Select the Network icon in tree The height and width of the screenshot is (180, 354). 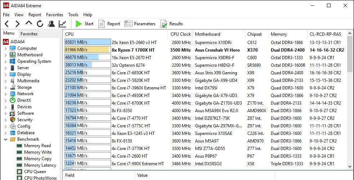[x=13, y=94]
